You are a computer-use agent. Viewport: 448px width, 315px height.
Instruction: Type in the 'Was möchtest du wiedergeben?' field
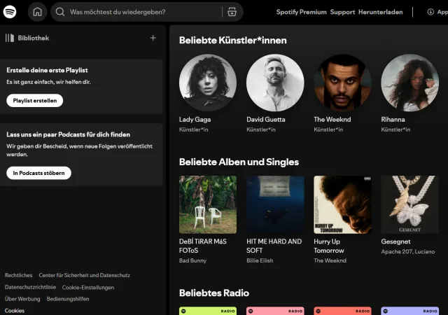[140, 12]
